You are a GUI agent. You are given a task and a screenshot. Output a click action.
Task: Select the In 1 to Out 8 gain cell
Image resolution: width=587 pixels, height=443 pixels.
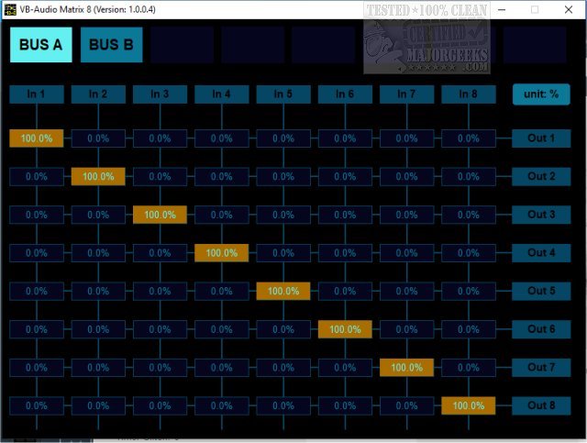(x=37, y=405)
